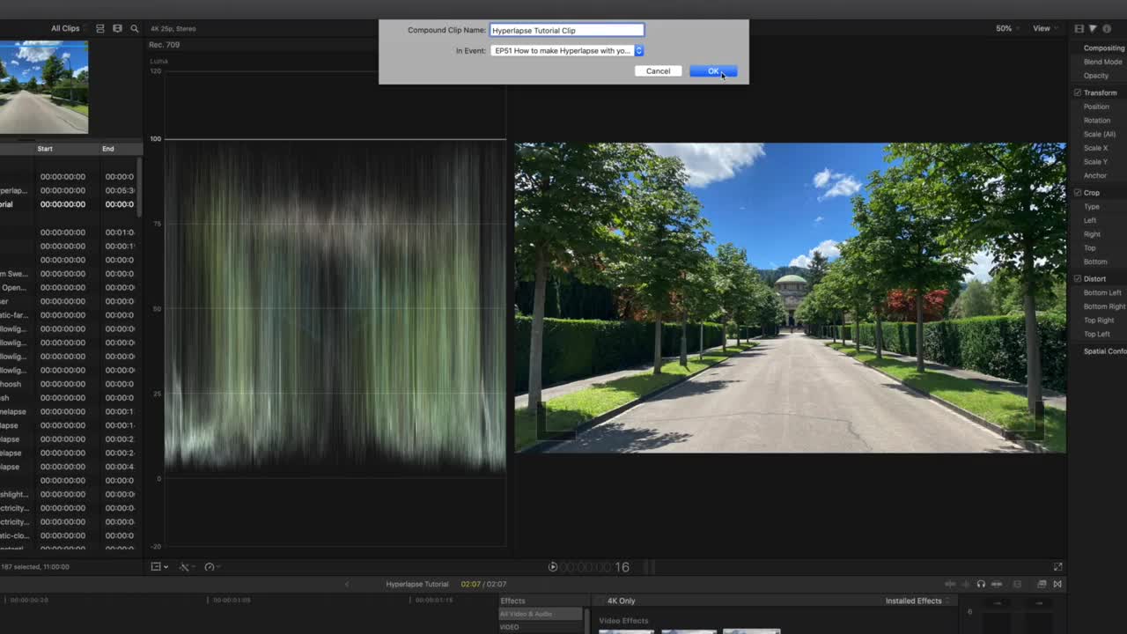Select the road clip thumbnail in browser

44,87
